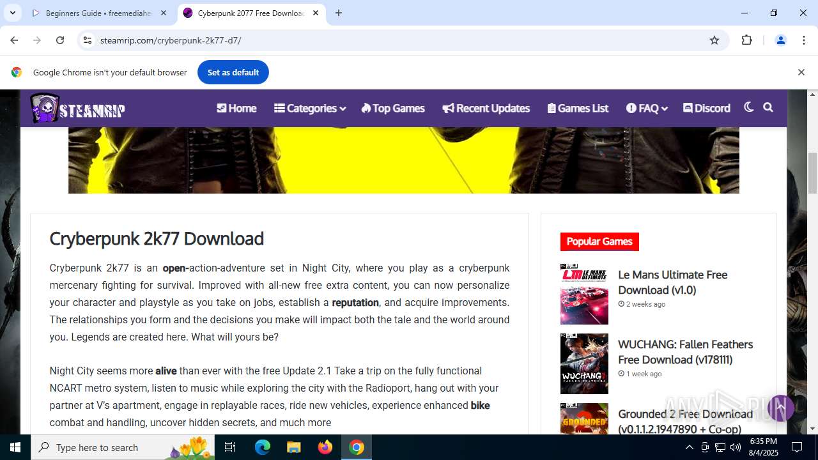Open File Explorer from taskbar
This screenshot has height=460, width=818.
[x=293, y=447]
